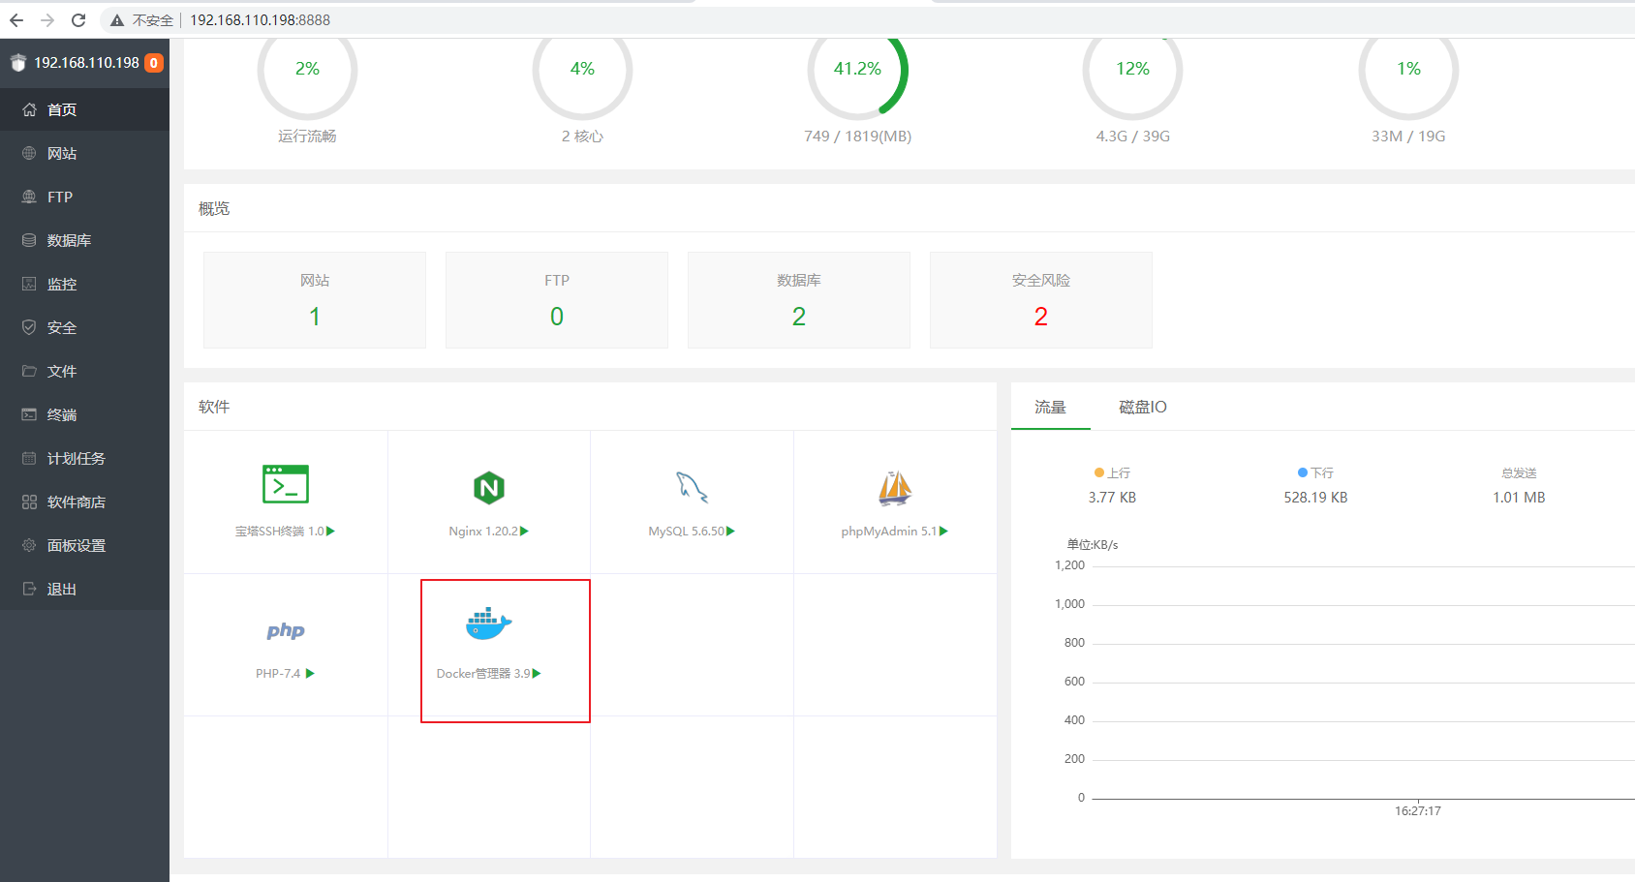Click the browser back arrow
The height and width of the screenshot is (882, 1635).
tap(16, 20)
